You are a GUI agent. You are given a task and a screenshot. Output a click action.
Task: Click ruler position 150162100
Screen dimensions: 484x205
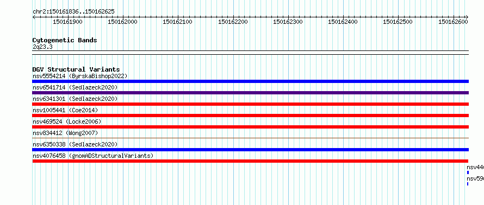[x=177, y=22]
